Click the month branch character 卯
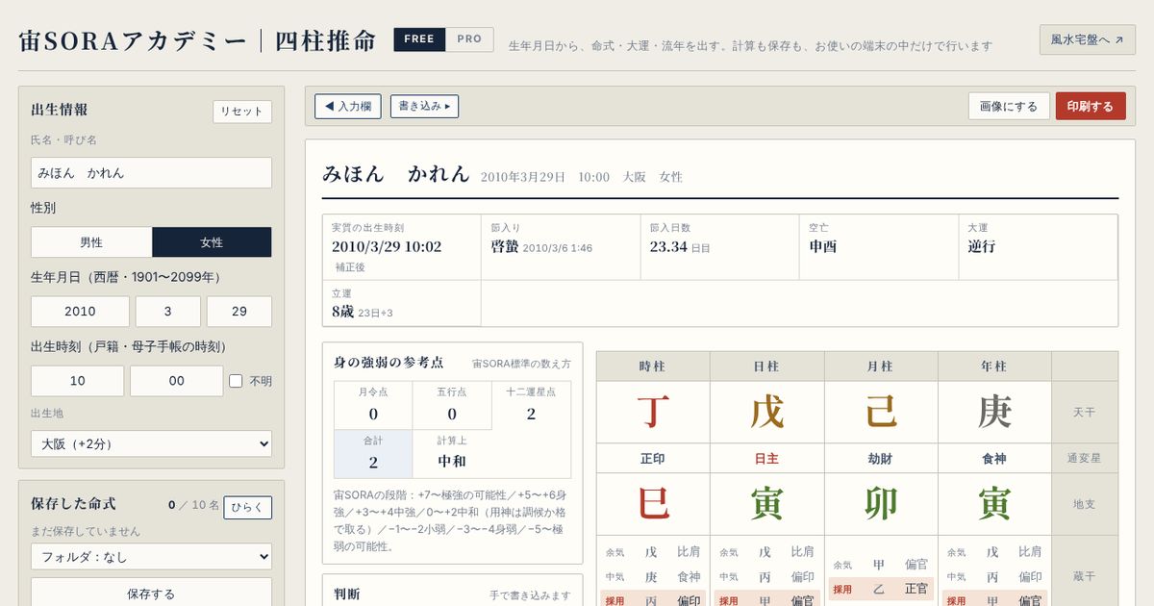The width and height of the screenshot is (1154, 606). click(881, 503)
